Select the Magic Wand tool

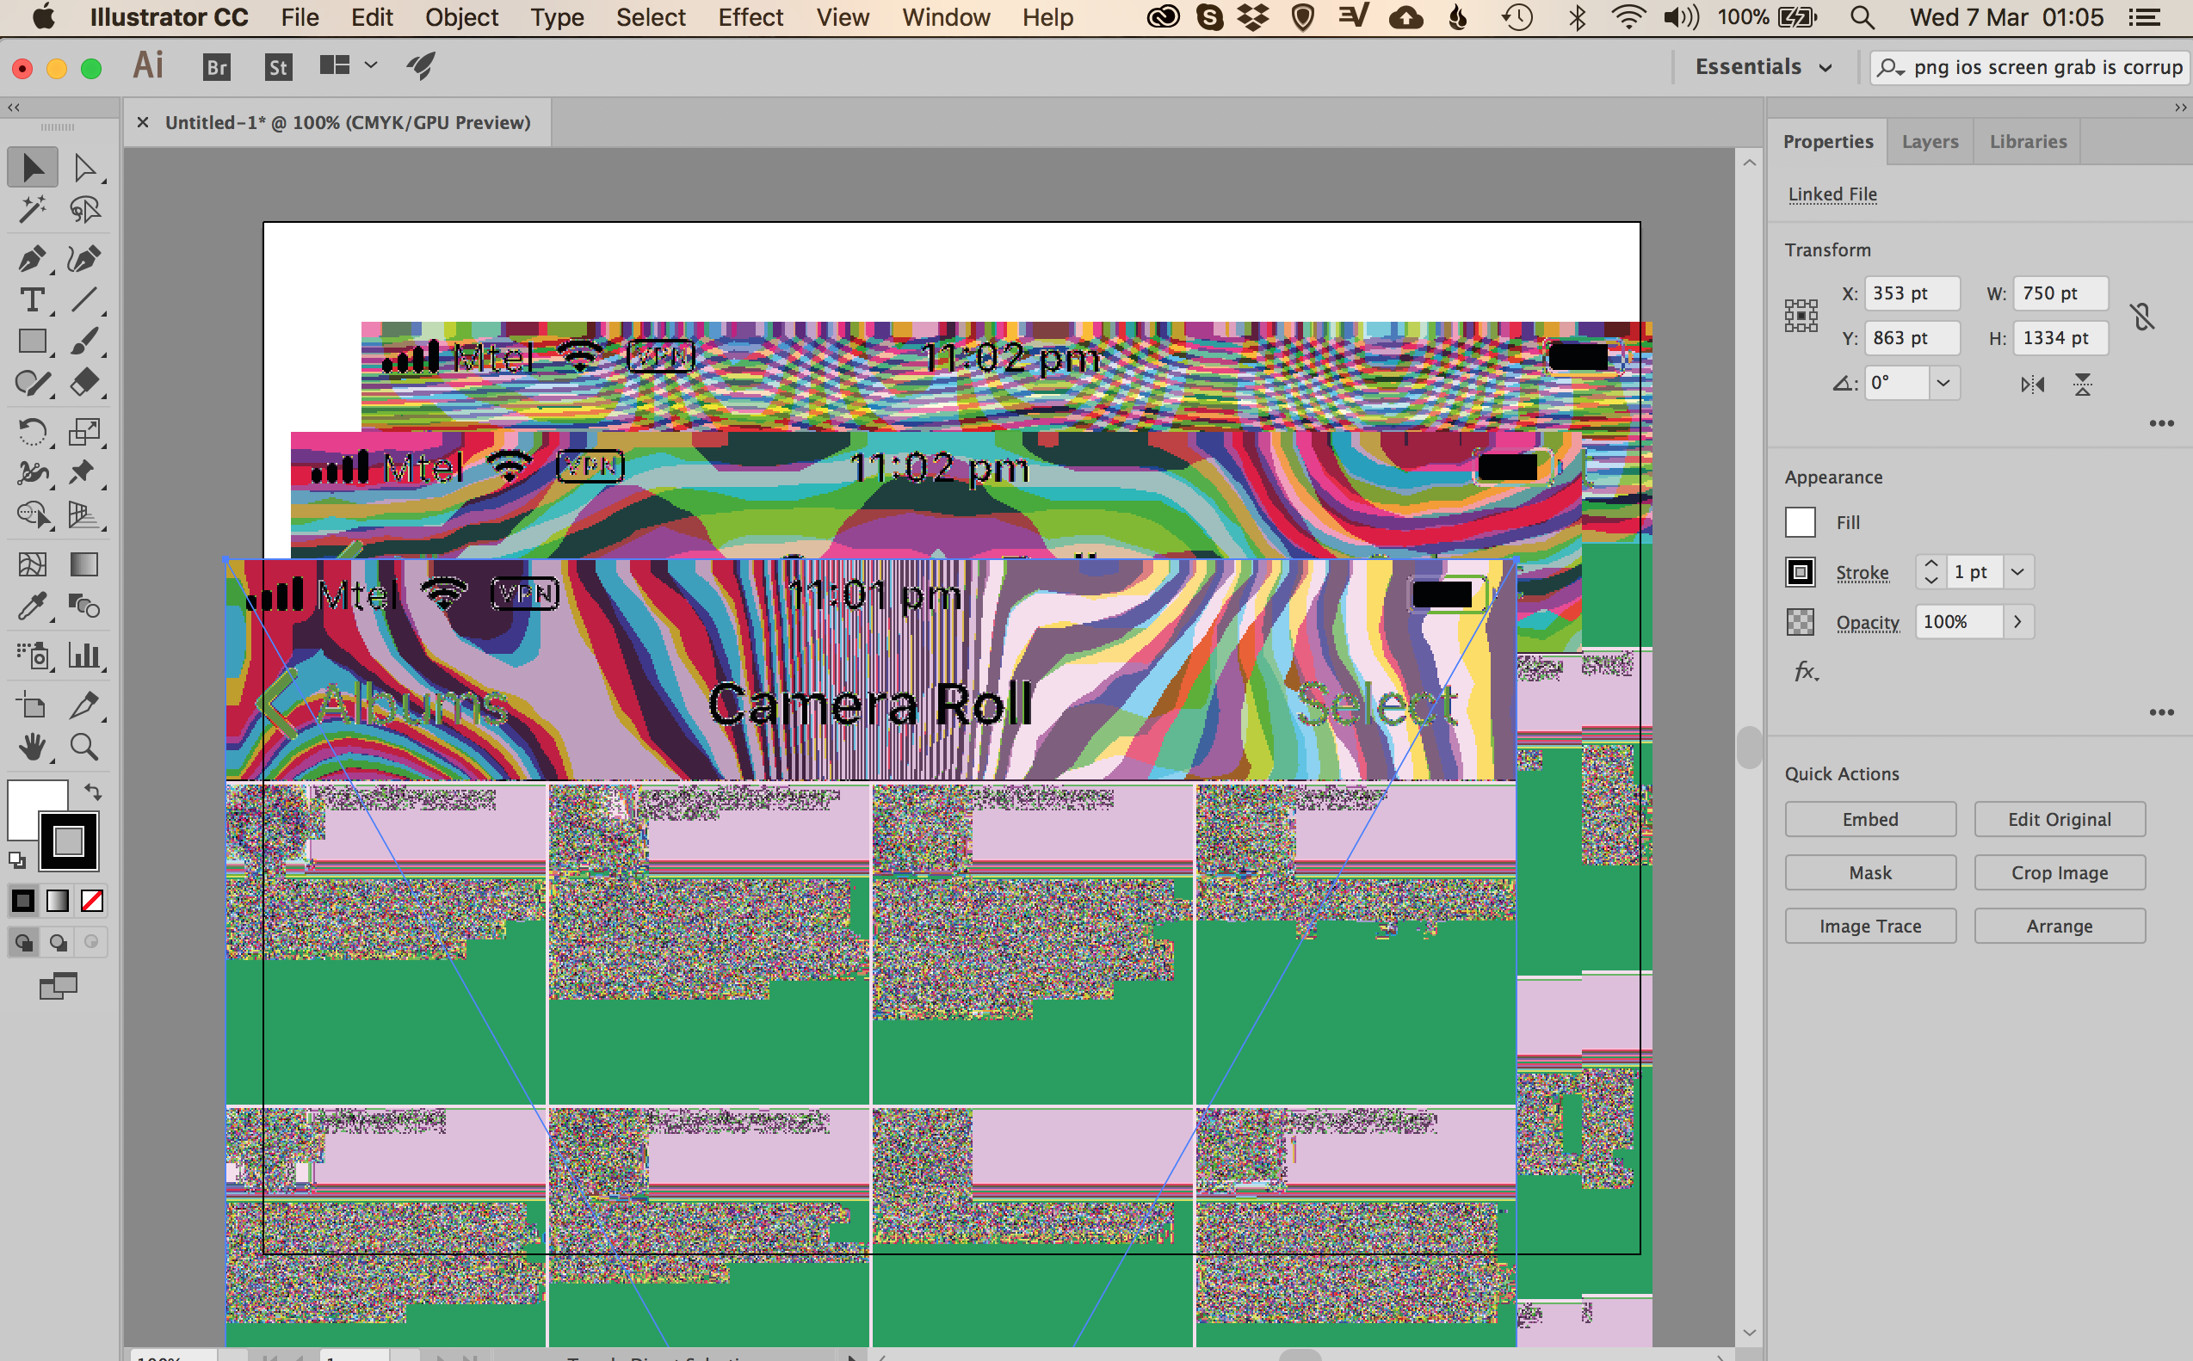[32, 210]
